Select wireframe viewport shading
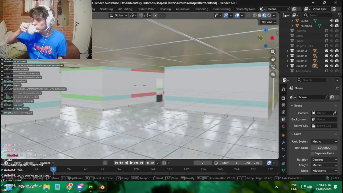The height and width of the screenshot is (193, 343). coord(255,15)
